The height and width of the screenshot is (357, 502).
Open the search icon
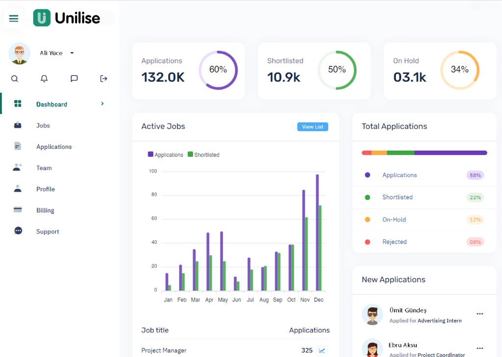[14, 78]
